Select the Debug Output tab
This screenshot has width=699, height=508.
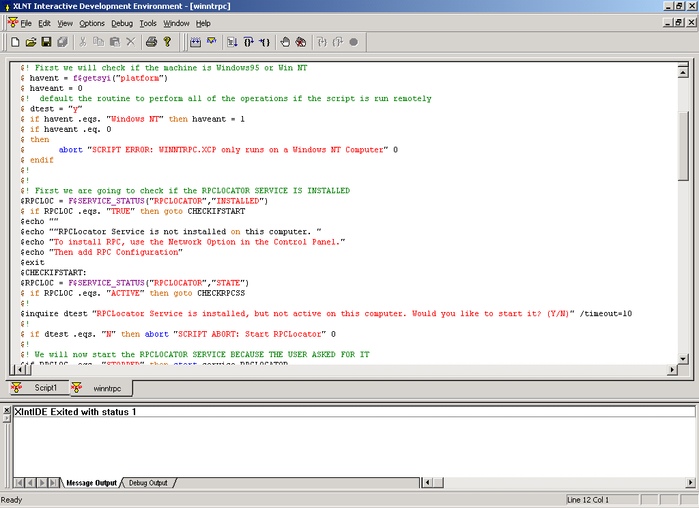pyautogui.click(x=148, y=483)
